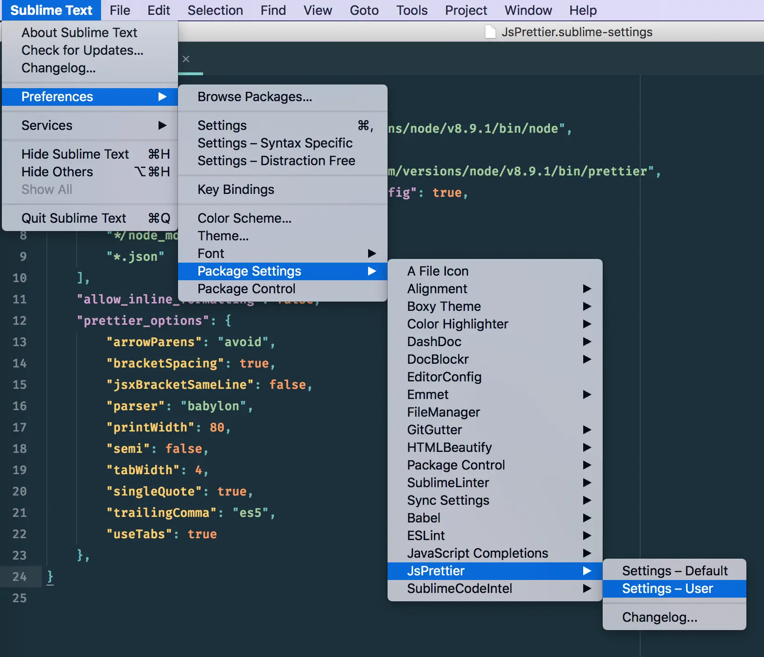Expand the Preferences submenu
Image resolution: width=764 pixels, height=657 pixels.
(90, 97)
